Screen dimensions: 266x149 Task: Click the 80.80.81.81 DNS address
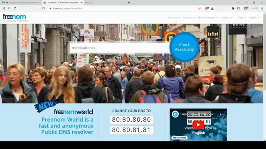(131, 130)
